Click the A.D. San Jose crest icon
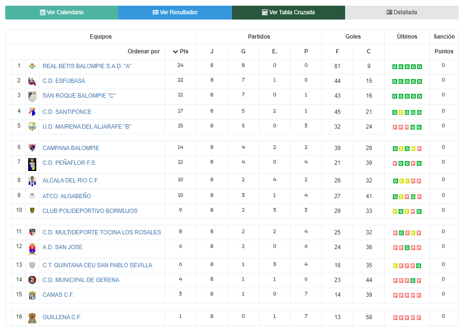Image resolution: width=474 pixels, height=332 pixels. 32,249
